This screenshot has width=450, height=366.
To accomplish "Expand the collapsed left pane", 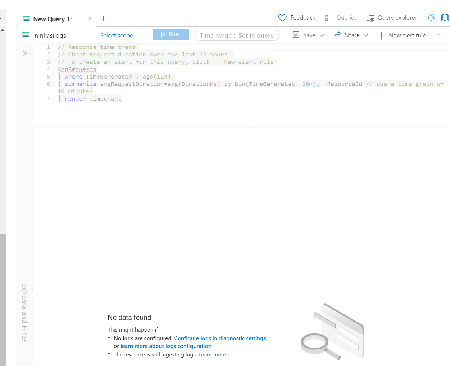I will click(x=25, y=53).
